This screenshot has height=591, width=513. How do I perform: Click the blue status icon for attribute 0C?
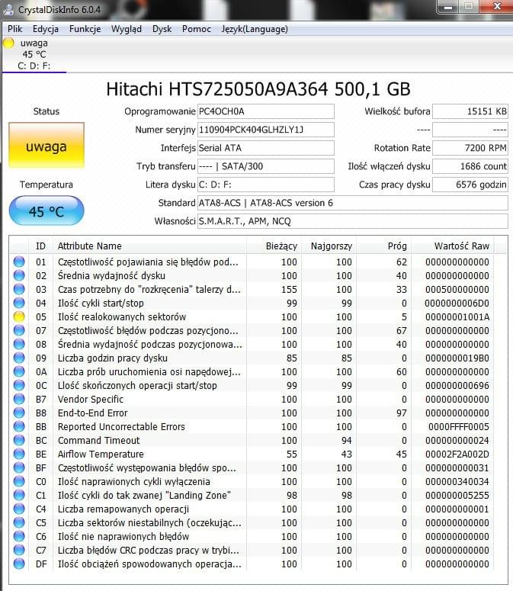pyautogui.click(x=19, y=385)
